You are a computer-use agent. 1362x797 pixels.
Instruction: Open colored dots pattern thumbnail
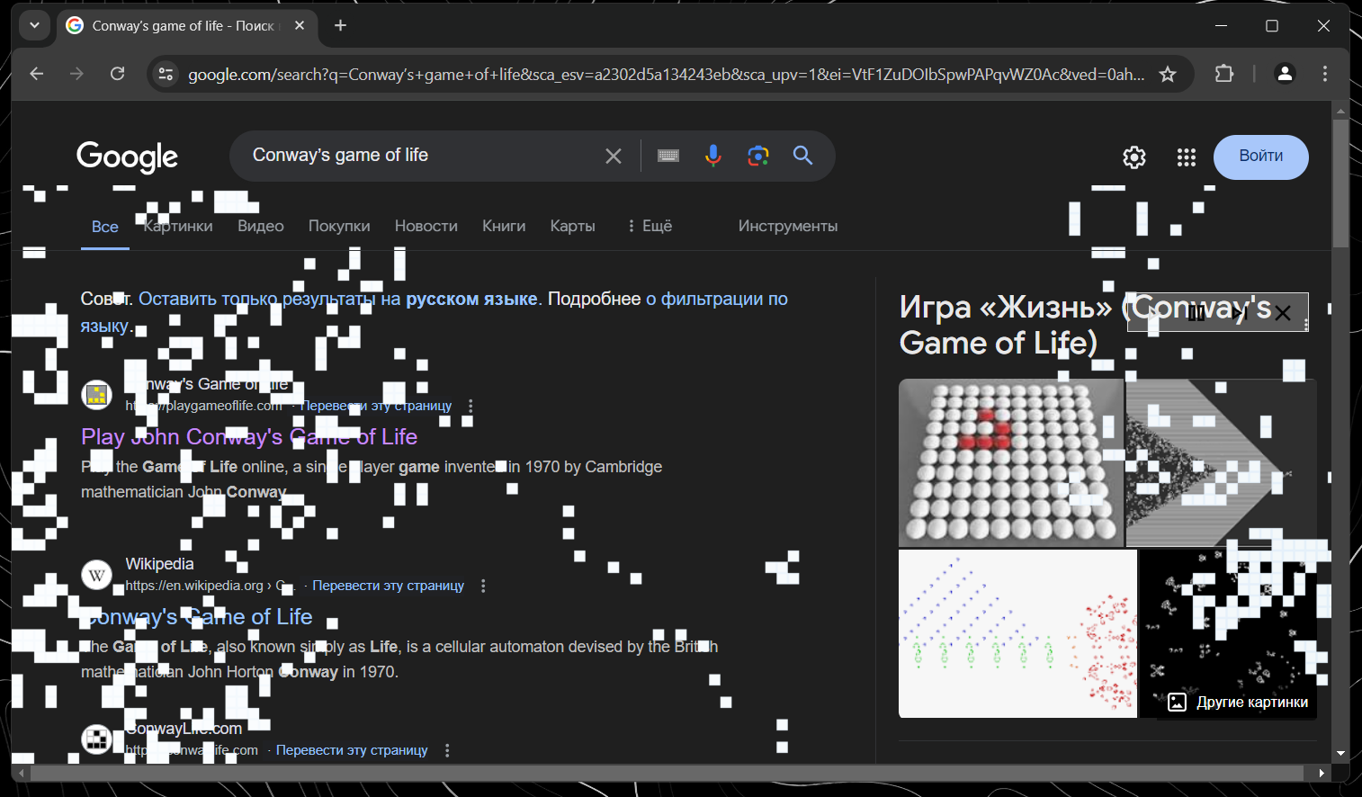[x=1017, y=633]
